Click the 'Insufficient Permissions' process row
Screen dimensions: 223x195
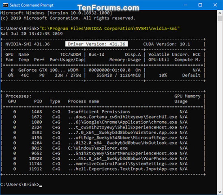pos(101,112)
